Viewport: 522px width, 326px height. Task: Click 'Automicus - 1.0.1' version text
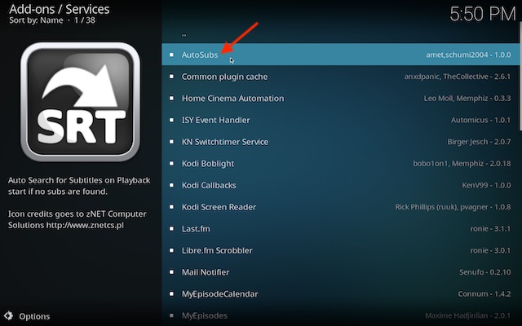[480, 120]
